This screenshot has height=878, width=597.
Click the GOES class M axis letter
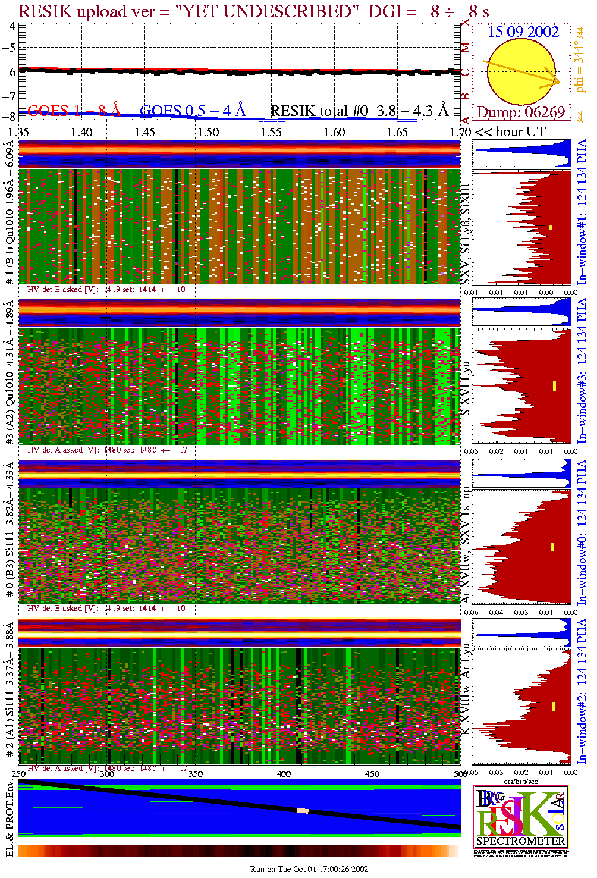466,48
